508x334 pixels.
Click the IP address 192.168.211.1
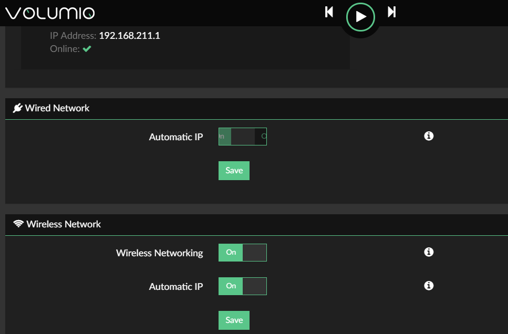coord(129,35)
